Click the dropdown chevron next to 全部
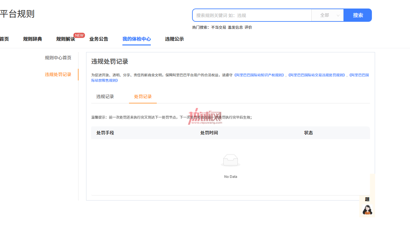The height and width of the screenshot is (233, 410). coord(338,15)
